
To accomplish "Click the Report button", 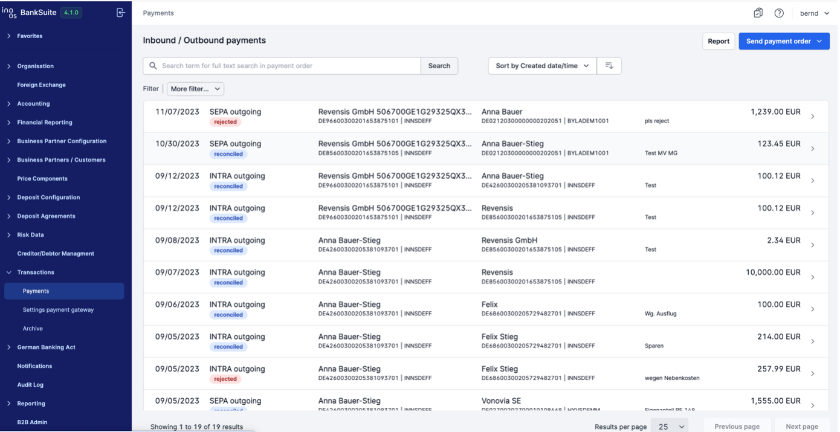I will (x=718, y=41).
